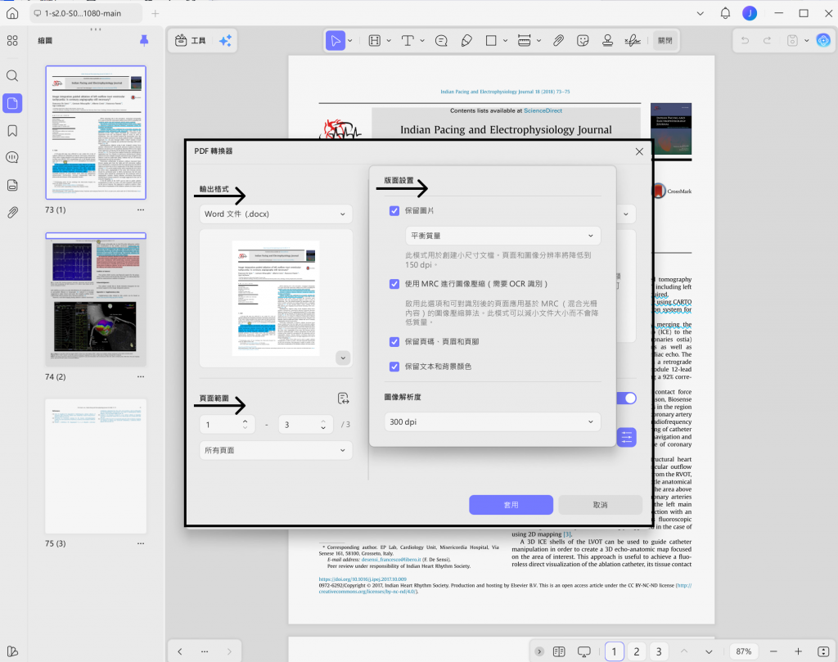Click the start page number field
The image size is (838, 662).
228,425
